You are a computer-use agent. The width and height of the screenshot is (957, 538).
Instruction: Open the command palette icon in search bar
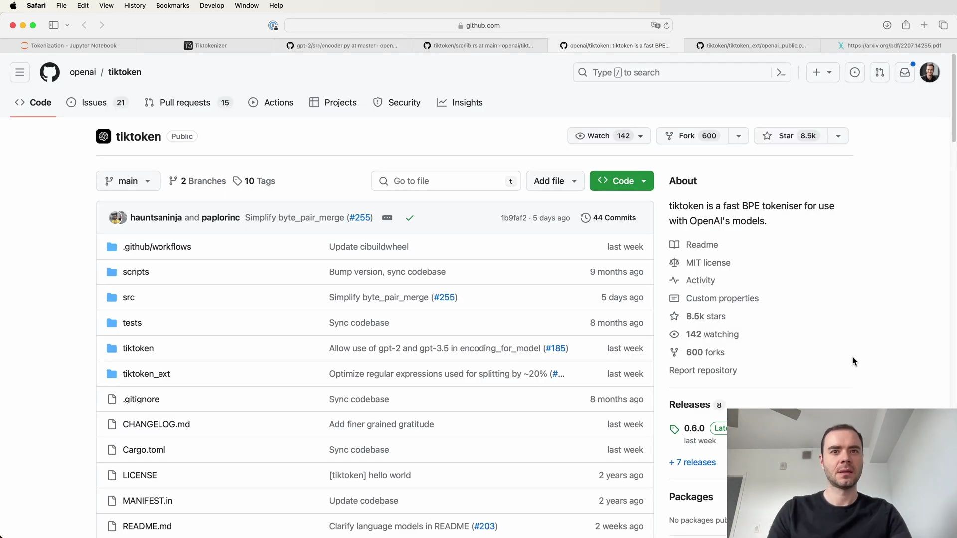[x=781, y=73]
